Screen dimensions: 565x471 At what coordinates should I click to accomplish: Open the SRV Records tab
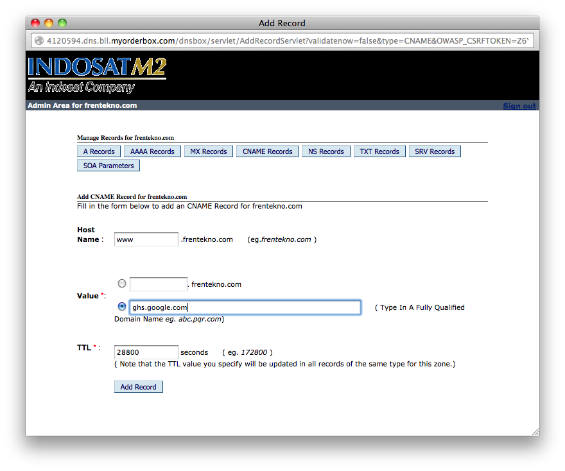click(x=435, y=151)
